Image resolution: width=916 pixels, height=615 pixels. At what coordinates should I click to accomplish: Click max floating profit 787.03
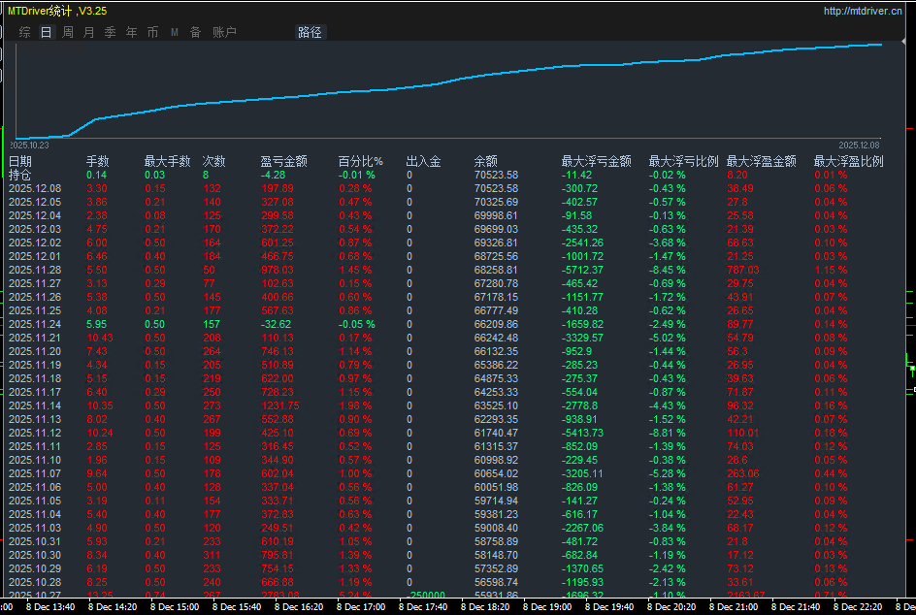click(743, 270)
